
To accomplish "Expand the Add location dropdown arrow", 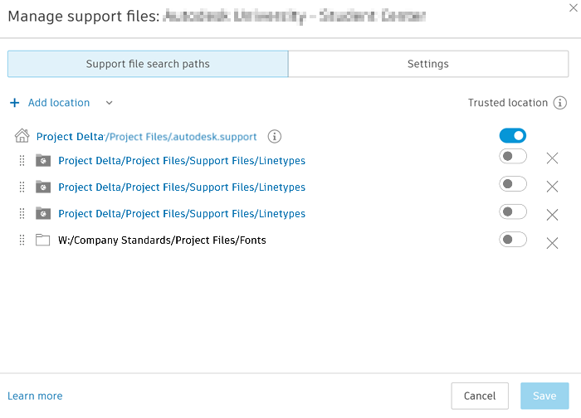I will (109, 103).
